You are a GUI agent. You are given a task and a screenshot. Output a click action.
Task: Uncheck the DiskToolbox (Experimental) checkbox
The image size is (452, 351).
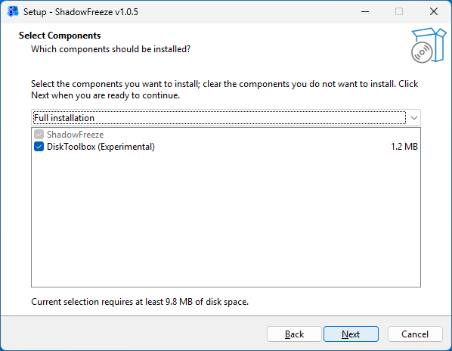pyautogui.click(x=39, y=147)
